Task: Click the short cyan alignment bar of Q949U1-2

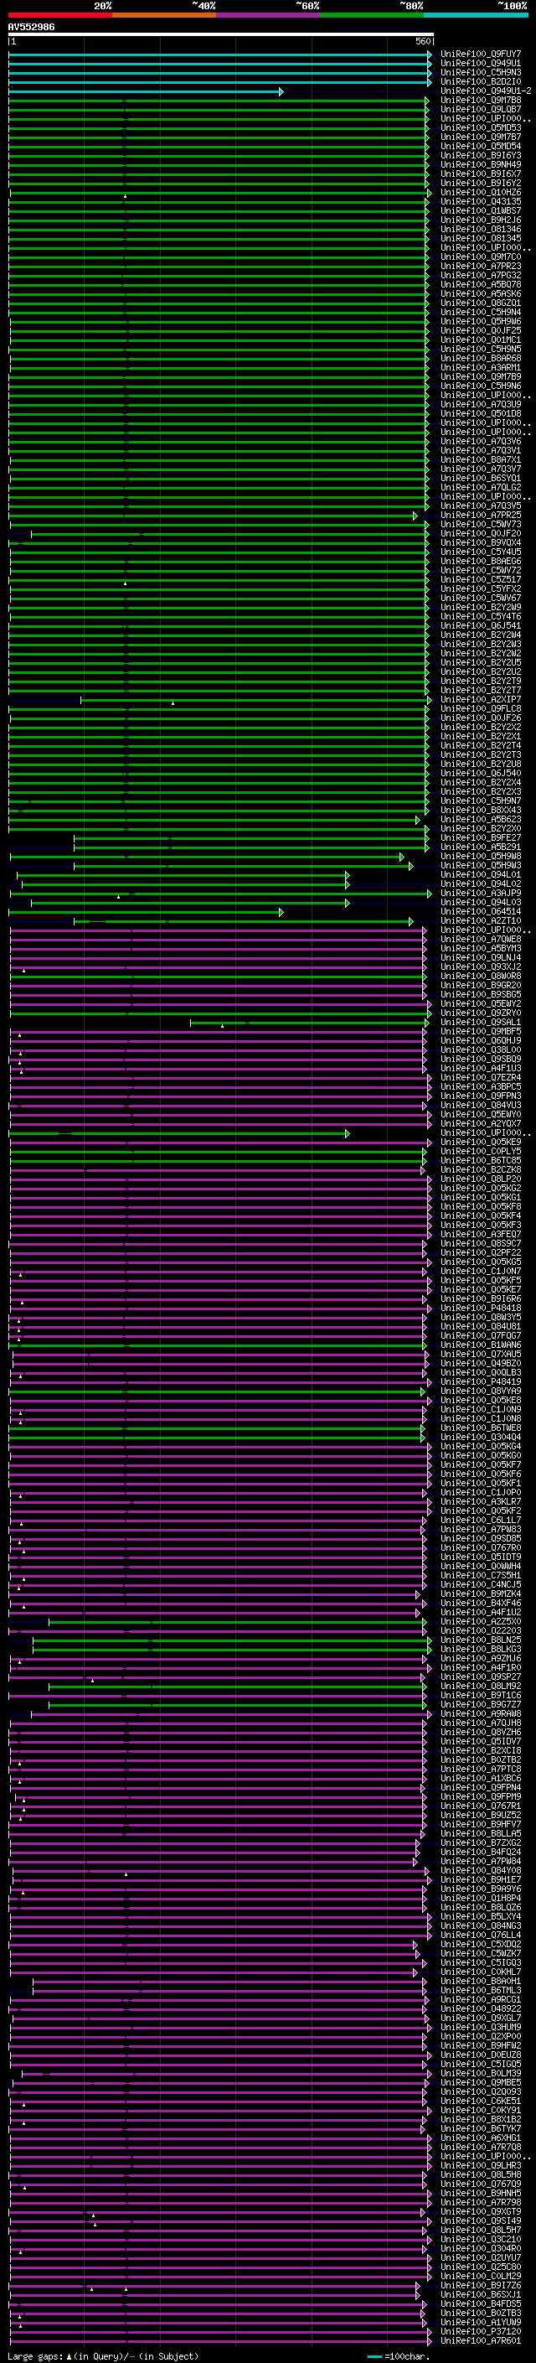Action: [x=146, y=91]
